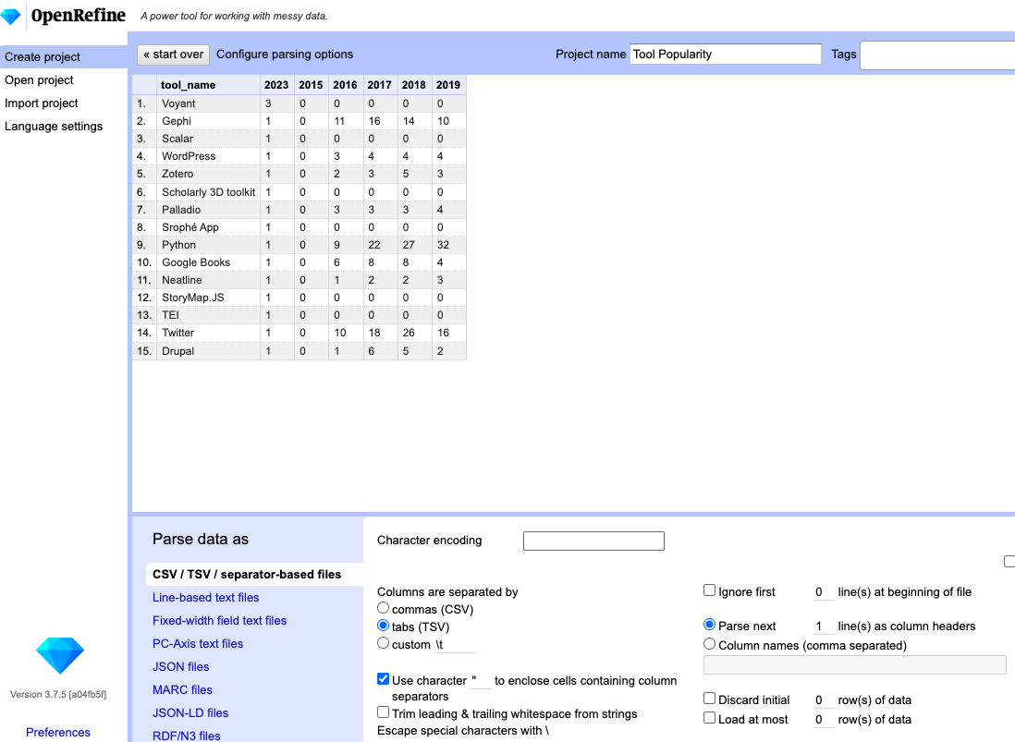This screenshot has width=1015, height=742.
Task: Enable the Discard initial rows checkbox
Action: click(x=709, y=699)
